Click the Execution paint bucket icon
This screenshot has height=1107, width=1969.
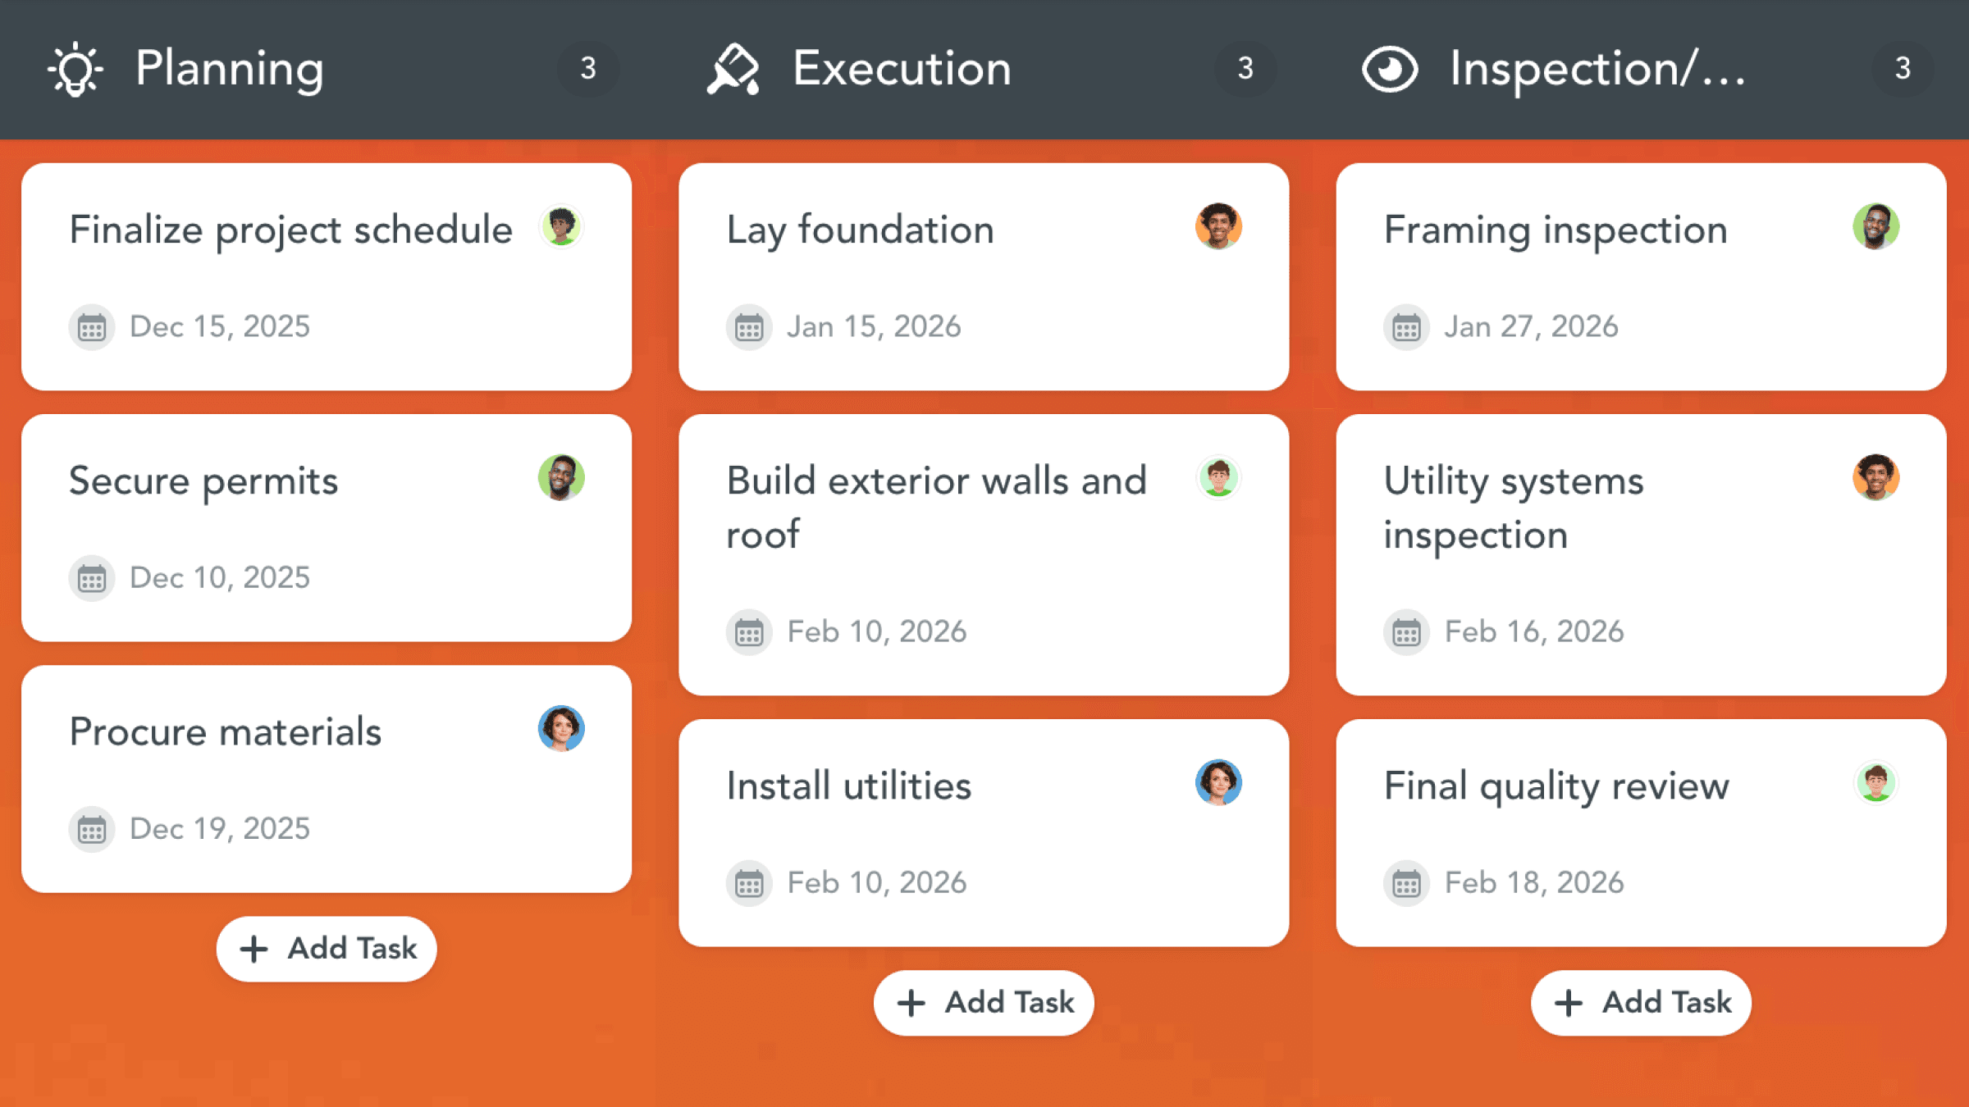tap(733, 69)
